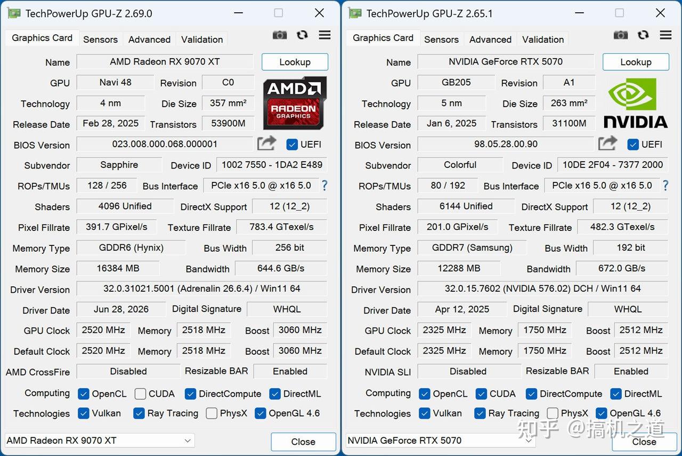
Task: Toggle the CUDA checkbox in the GeForce window
Action: point(481,394)
